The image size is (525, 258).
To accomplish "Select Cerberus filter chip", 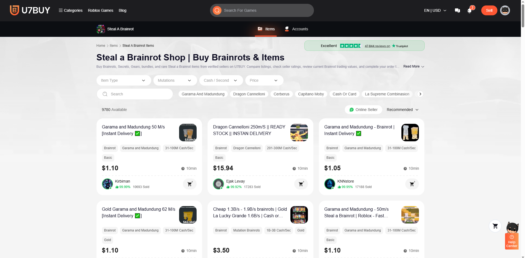I will point(281,94).
